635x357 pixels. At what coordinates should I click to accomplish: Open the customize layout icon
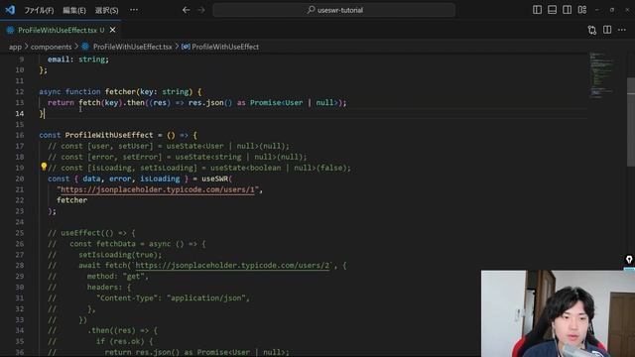pos(582,10)
